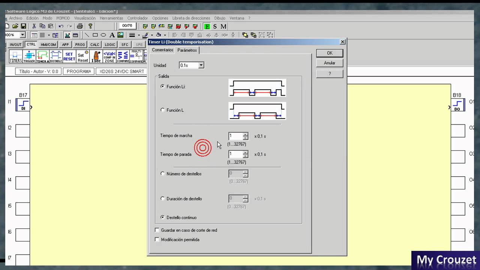
Task: Choose the Duración de destello option
Action: pos(162,198)
